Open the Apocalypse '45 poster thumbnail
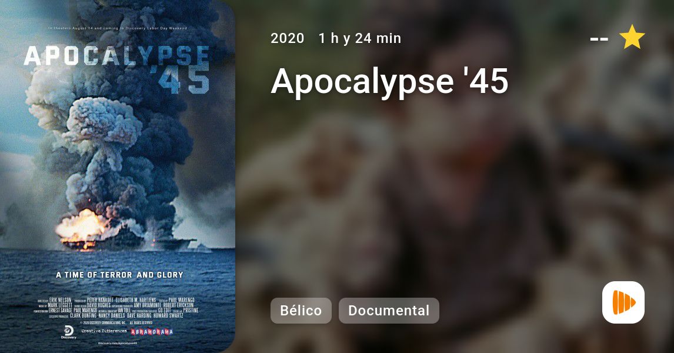Viewport: 674px width, 353px height. click(118, 176)
